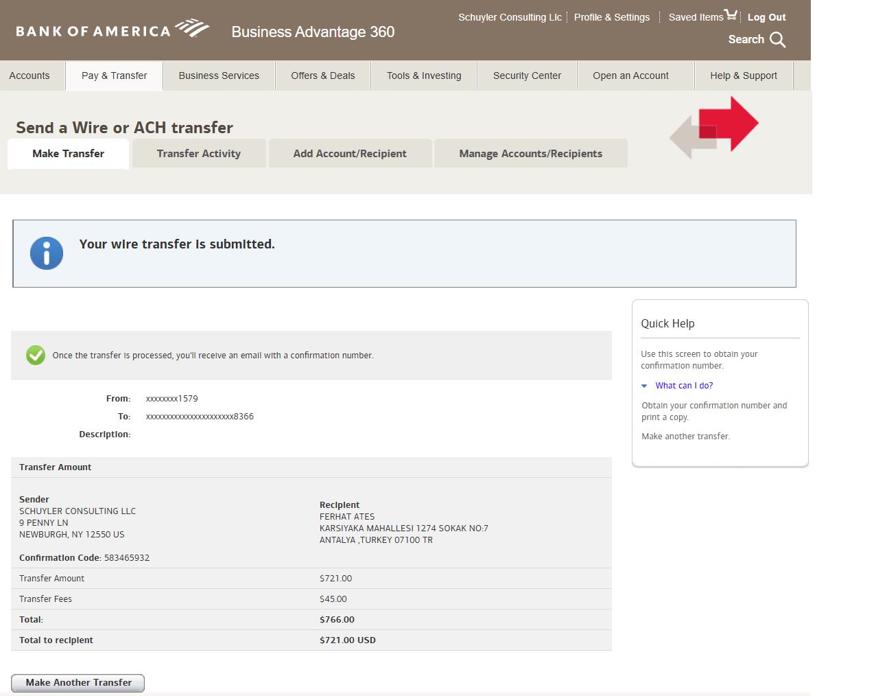The width and height of the screenshot is (876, 696).
Task: Open the Pay & Transfer menu
Action: click(114, 76)
